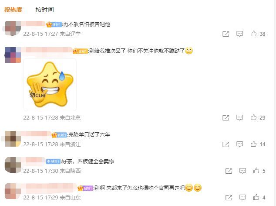
Task: Share the 浙江 cloned sheep comment
Action: 226,144
